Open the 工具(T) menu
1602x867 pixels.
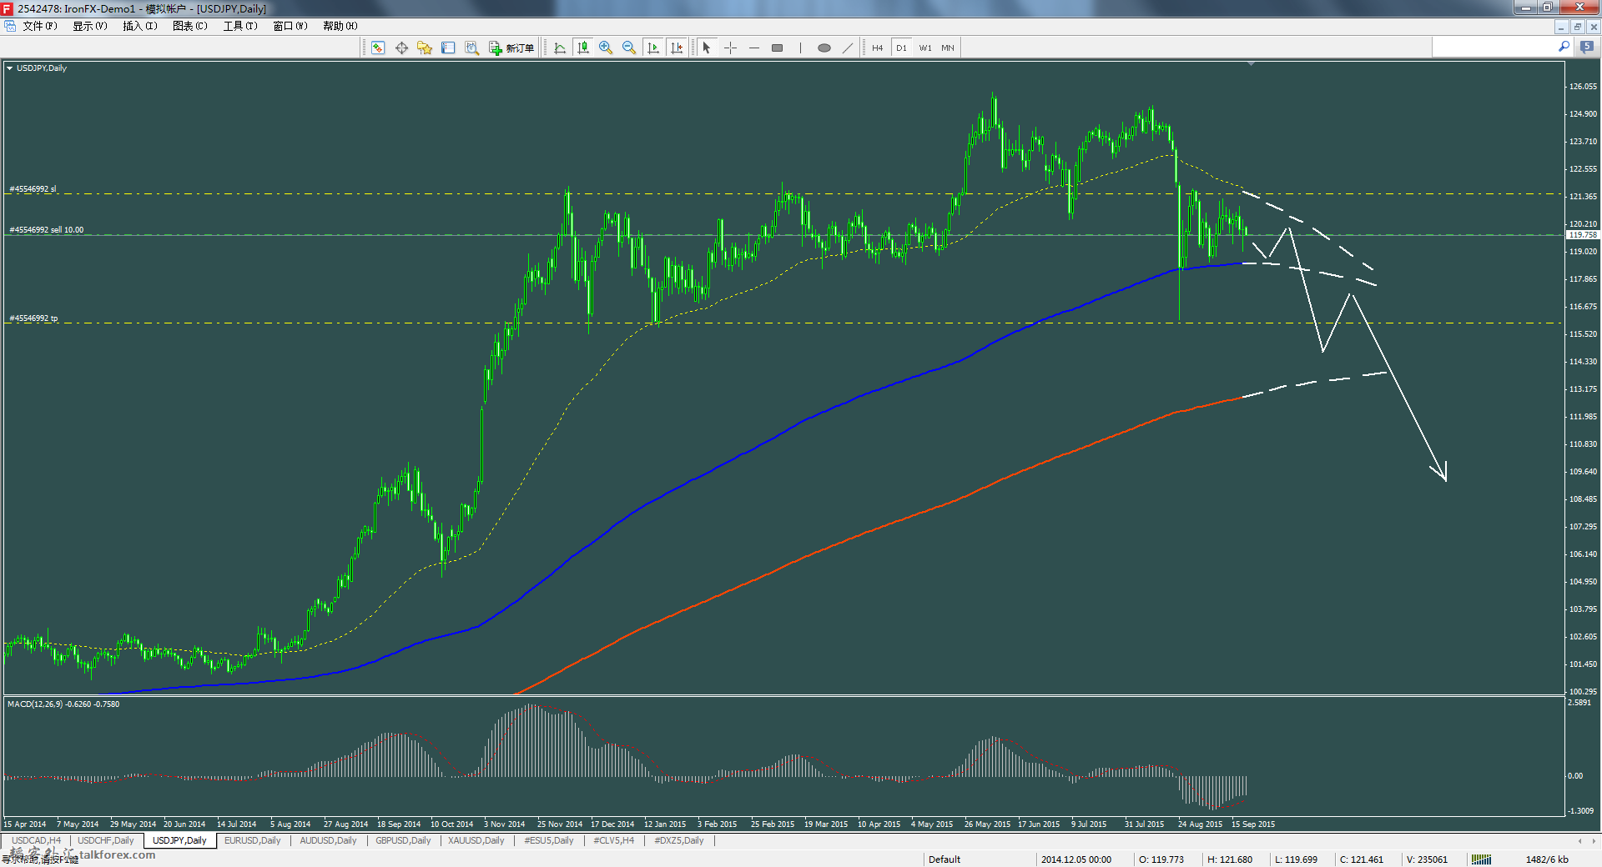[240, 26]
